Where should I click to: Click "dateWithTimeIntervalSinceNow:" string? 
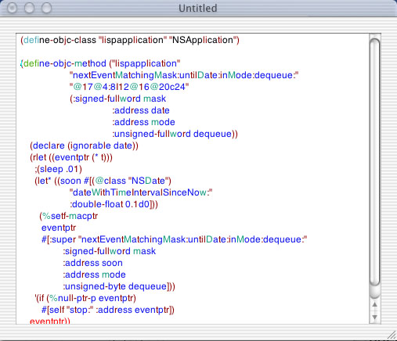click(141, 192)
